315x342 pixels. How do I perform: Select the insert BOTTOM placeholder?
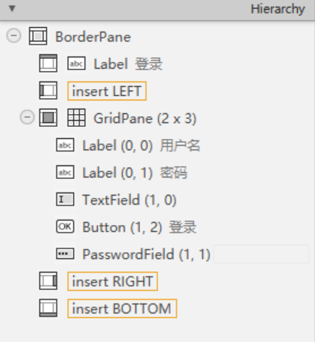pos(122,308)
